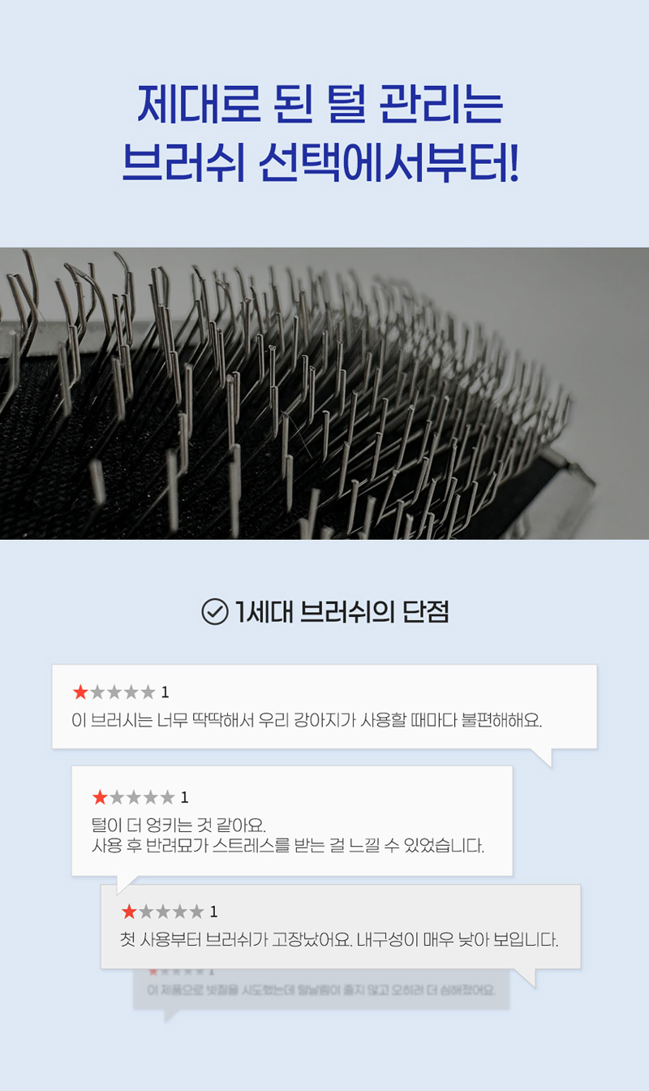649x1091 pixels.
Task: Click the red star in the 고장났어요 review
Action: pyautogui.click(x=129, y=912)
